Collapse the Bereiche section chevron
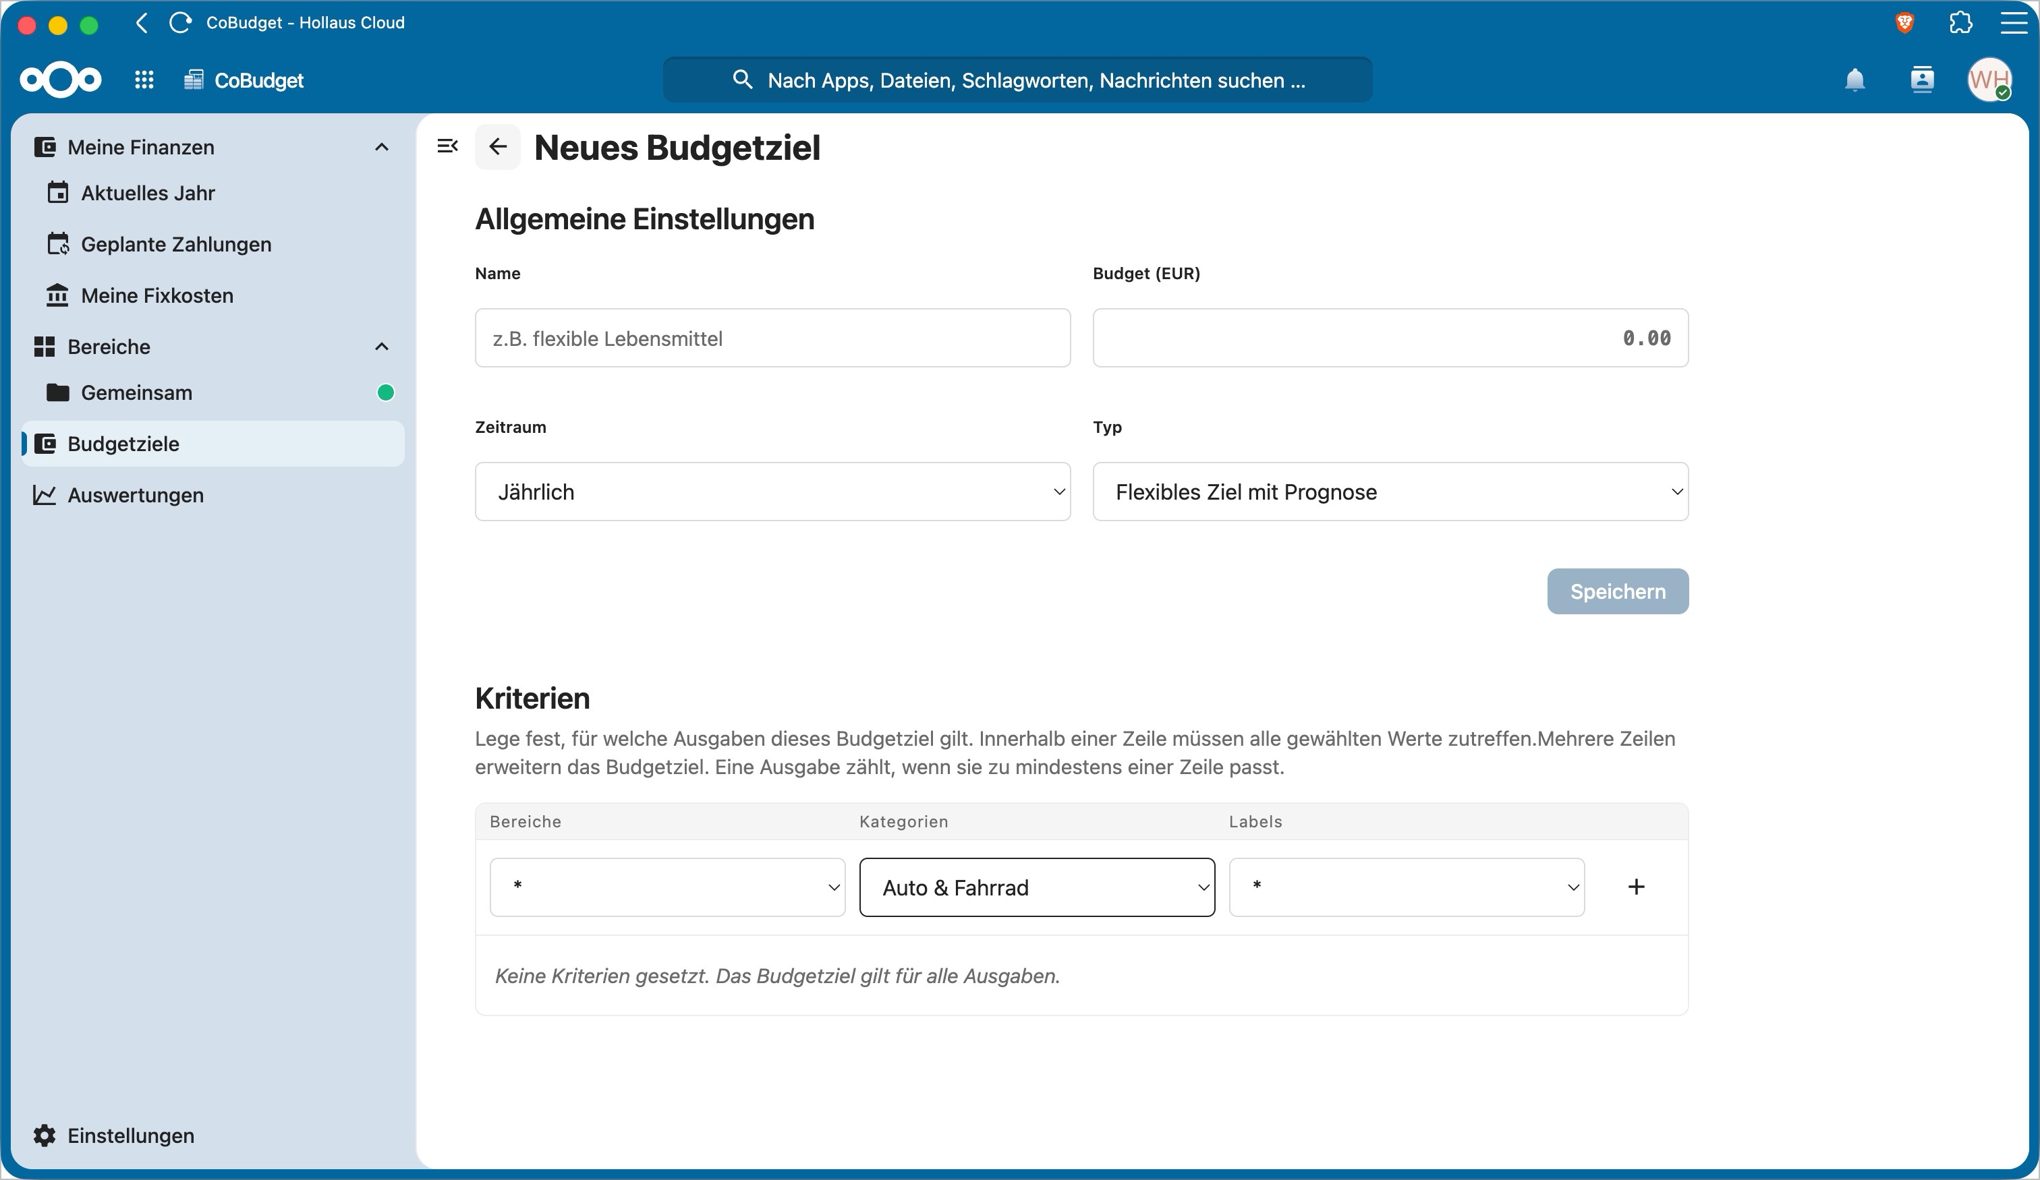Screen dimensions: 2040x1180 382,347
